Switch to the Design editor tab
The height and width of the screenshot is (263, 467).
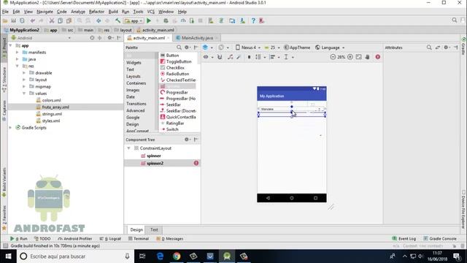point(136,229)
